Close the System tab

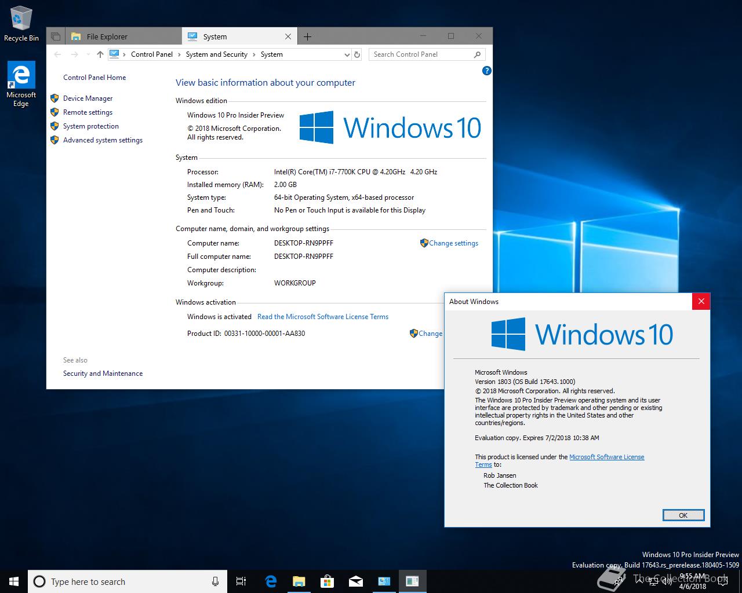288,36
